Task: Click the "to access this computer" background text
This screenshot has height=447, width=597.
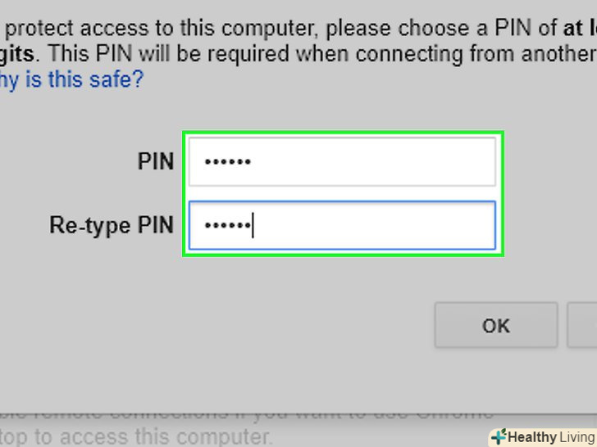Action: 139,436
